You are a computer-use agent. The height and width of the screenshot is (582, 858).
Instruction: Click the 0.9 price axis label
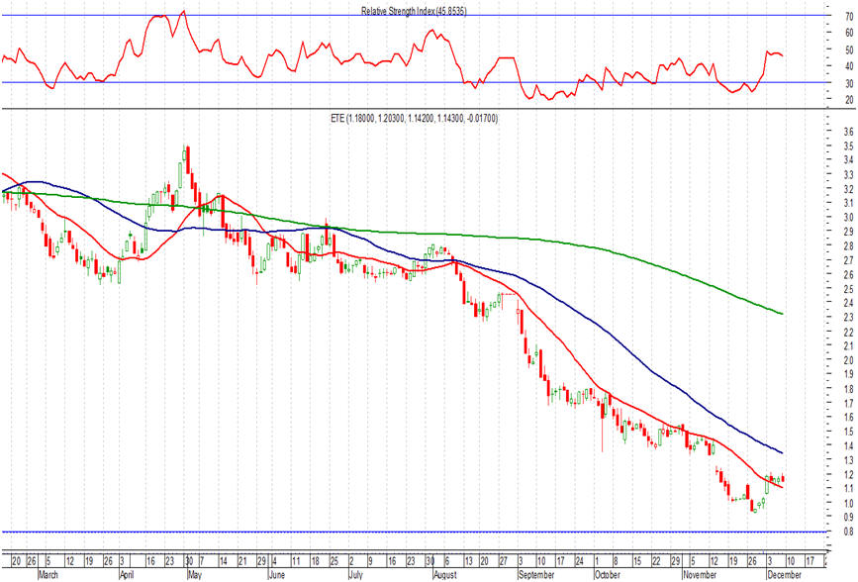849,518
